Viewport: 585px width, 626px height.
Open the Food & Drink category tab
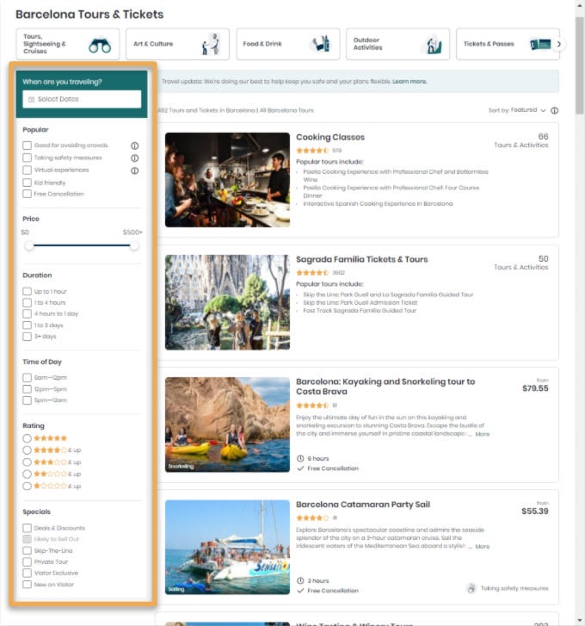288,44
